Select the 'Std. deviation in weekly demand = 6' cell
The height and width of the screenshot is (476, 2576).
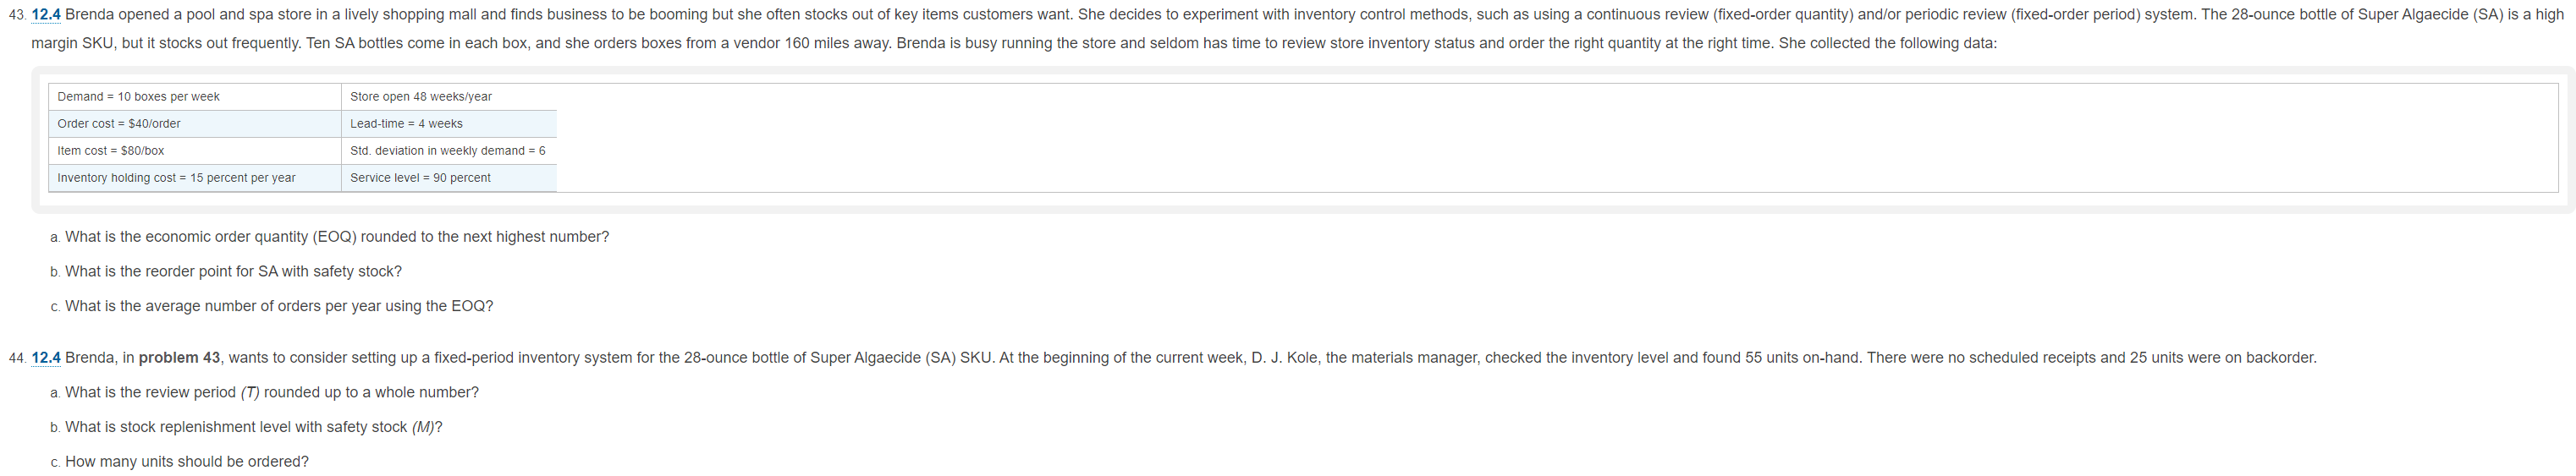point(449,151)
